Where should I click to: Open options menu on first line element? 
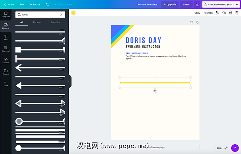[62, 30]
